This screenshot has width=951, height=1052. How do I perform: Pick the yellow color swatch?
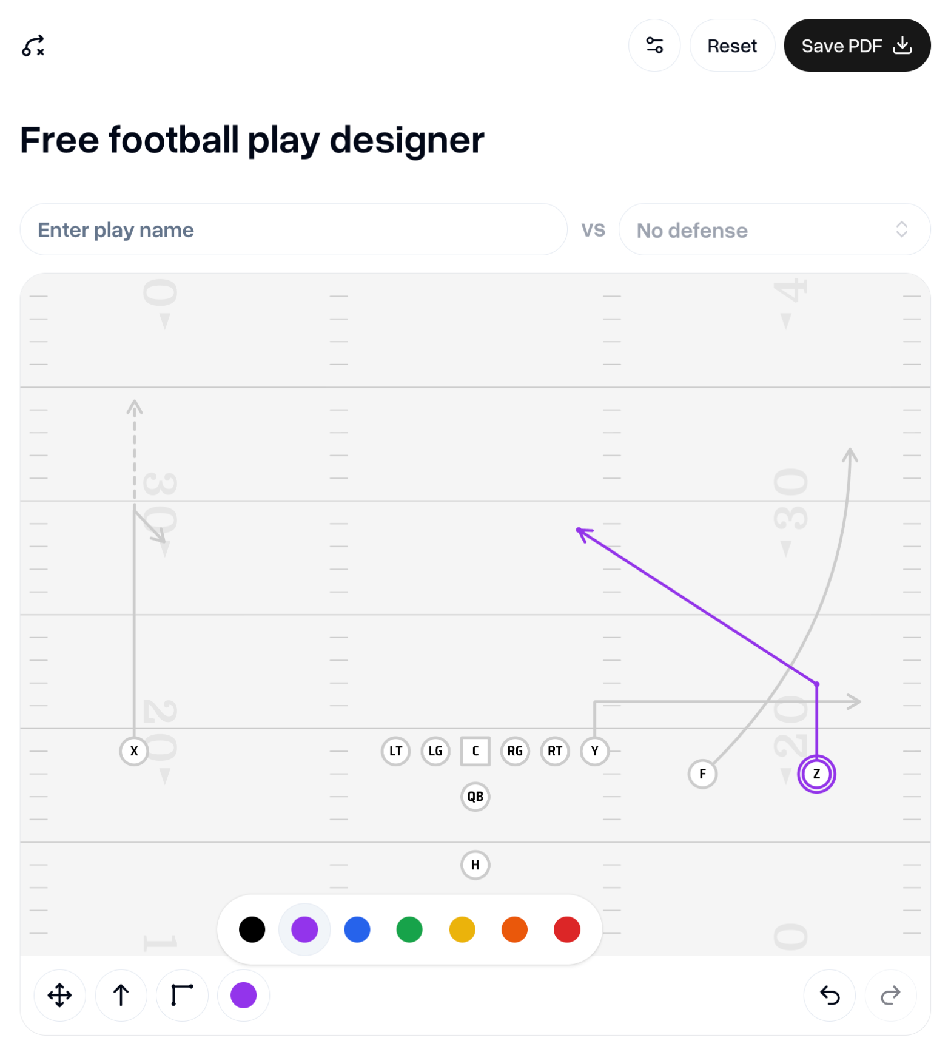pos(462,929)
